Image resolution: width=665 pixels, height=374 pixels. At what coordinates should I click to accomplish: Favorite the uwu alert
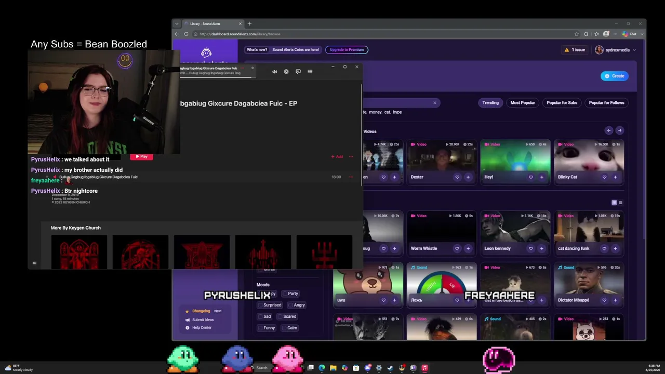383,300
